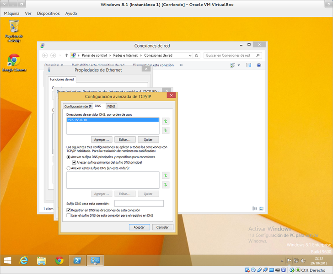Open the VirtualBox Ayuda menu
The height and width of the screenshot is (274, 333).
[x=71, y=13]
